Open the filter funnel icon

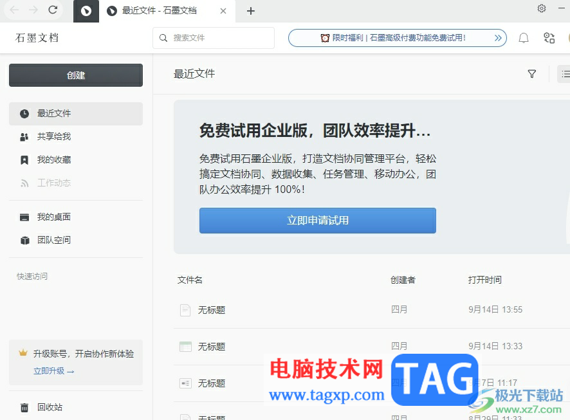pyautogui.click(x=532, y=74)
